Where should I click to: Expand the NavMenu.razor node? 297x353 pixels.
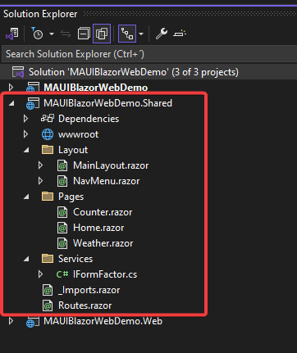click(40, 181)
